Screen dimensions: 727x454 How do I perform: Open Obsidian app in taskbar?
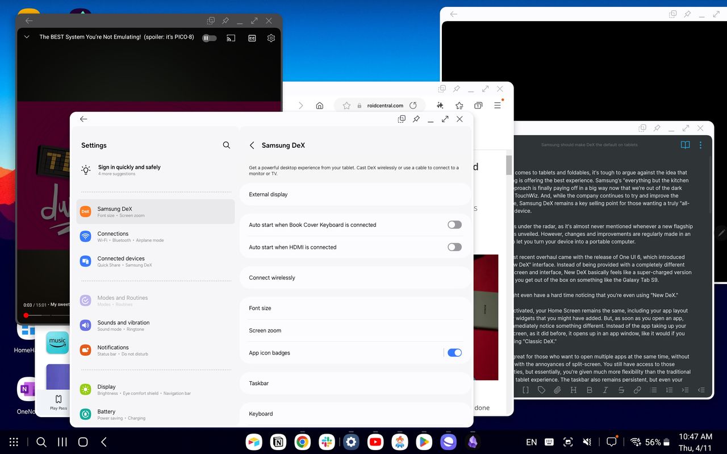tap(473, 442)
